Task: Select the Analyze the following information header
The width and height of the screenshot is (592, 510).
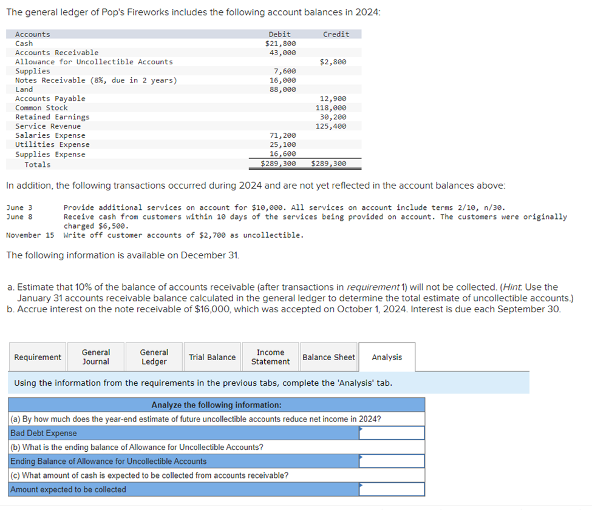Action: tap(216, 404)
